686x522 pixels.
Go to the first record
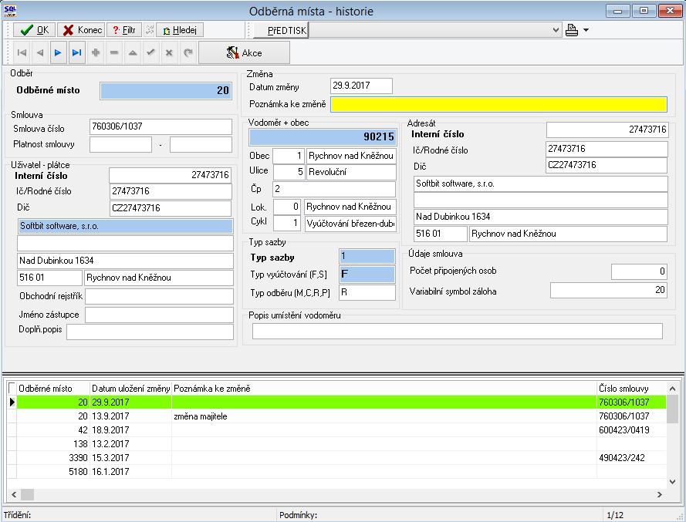(22, 53)
